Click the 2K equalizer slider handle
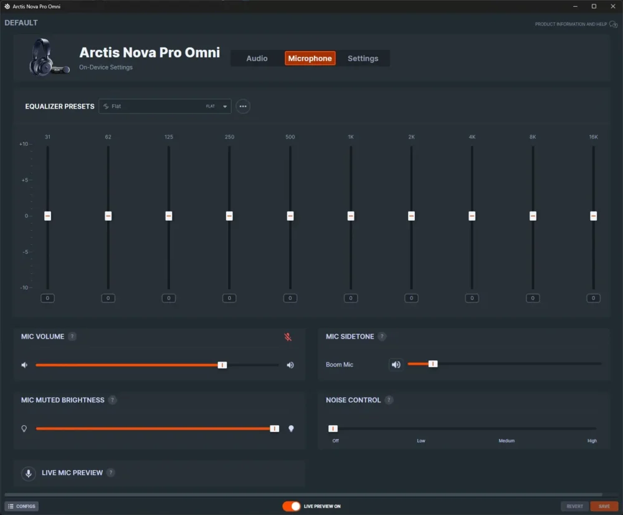The image size is (623, 515). coord(411,216)
